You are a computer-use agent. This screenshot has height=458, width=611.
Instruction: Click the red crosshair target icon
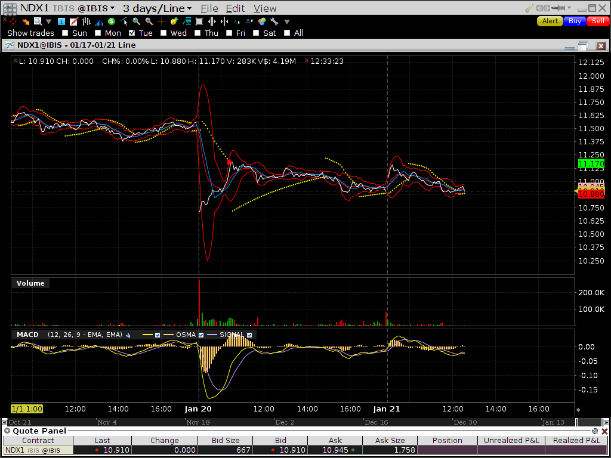pyautogui.click(x=13, y=21)
